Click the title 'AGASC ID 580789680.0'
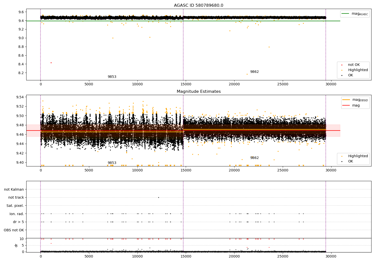The height and width of the screenshot is (262, 375). pos(198,5)
